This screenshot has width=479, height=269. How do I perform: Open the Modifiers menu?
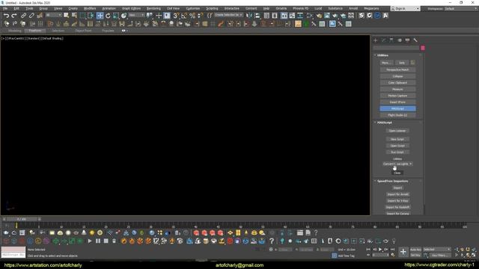click(90, 8)
